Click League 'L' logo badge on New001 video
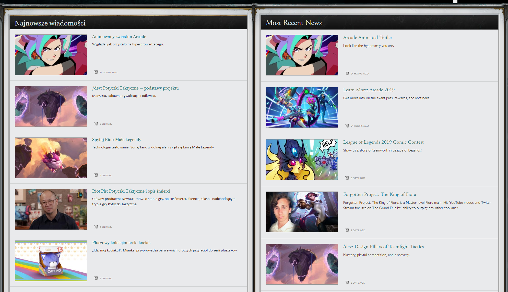Viewport: 508px width, 292px height. point(80,195)
